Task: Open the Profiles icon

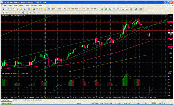Action: point(8,9)
